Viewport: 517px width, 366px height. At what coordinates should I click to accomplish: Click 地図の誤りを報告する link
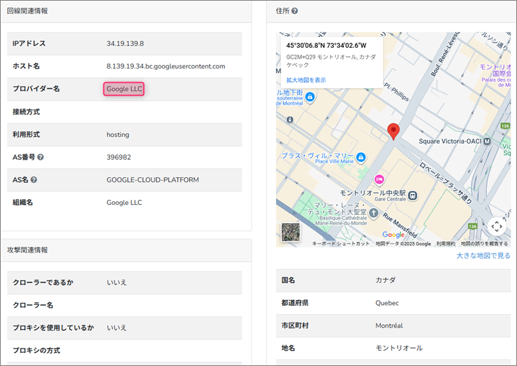pyautogui.click(x=484, y=244)
